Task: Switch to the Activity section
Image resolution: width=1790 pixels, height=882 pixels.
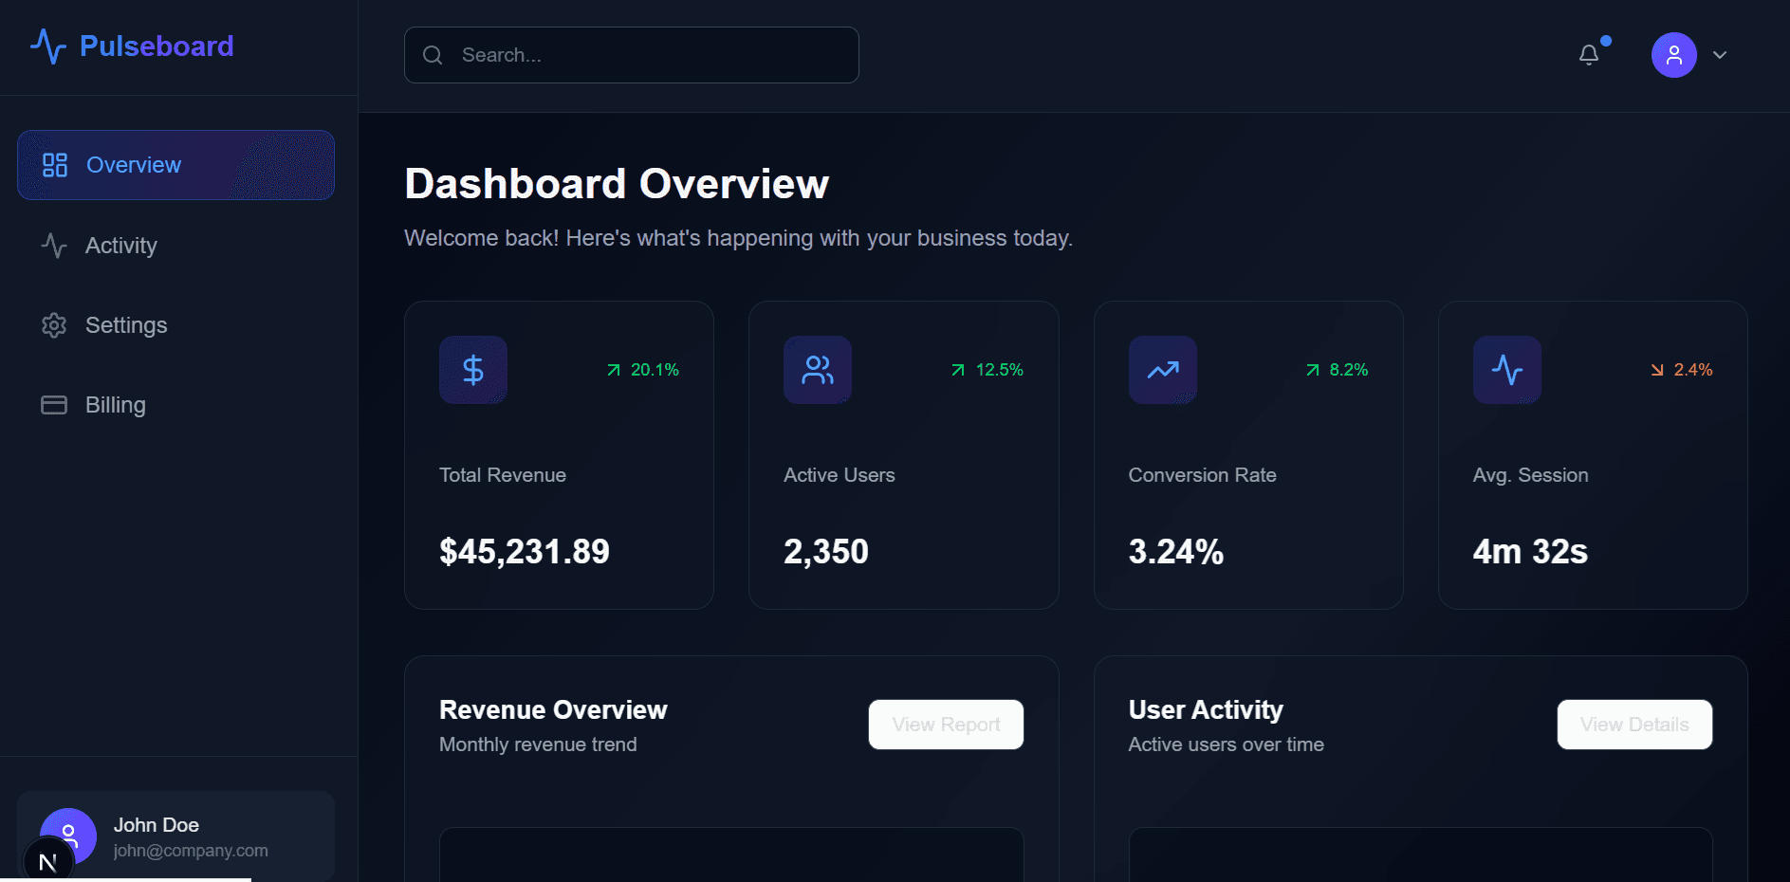Action: [120, 246]
